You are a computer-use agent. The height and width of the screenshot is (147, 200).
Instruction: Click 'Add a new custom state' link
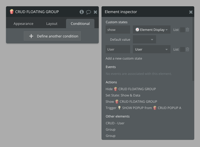[x=124, y=58]
